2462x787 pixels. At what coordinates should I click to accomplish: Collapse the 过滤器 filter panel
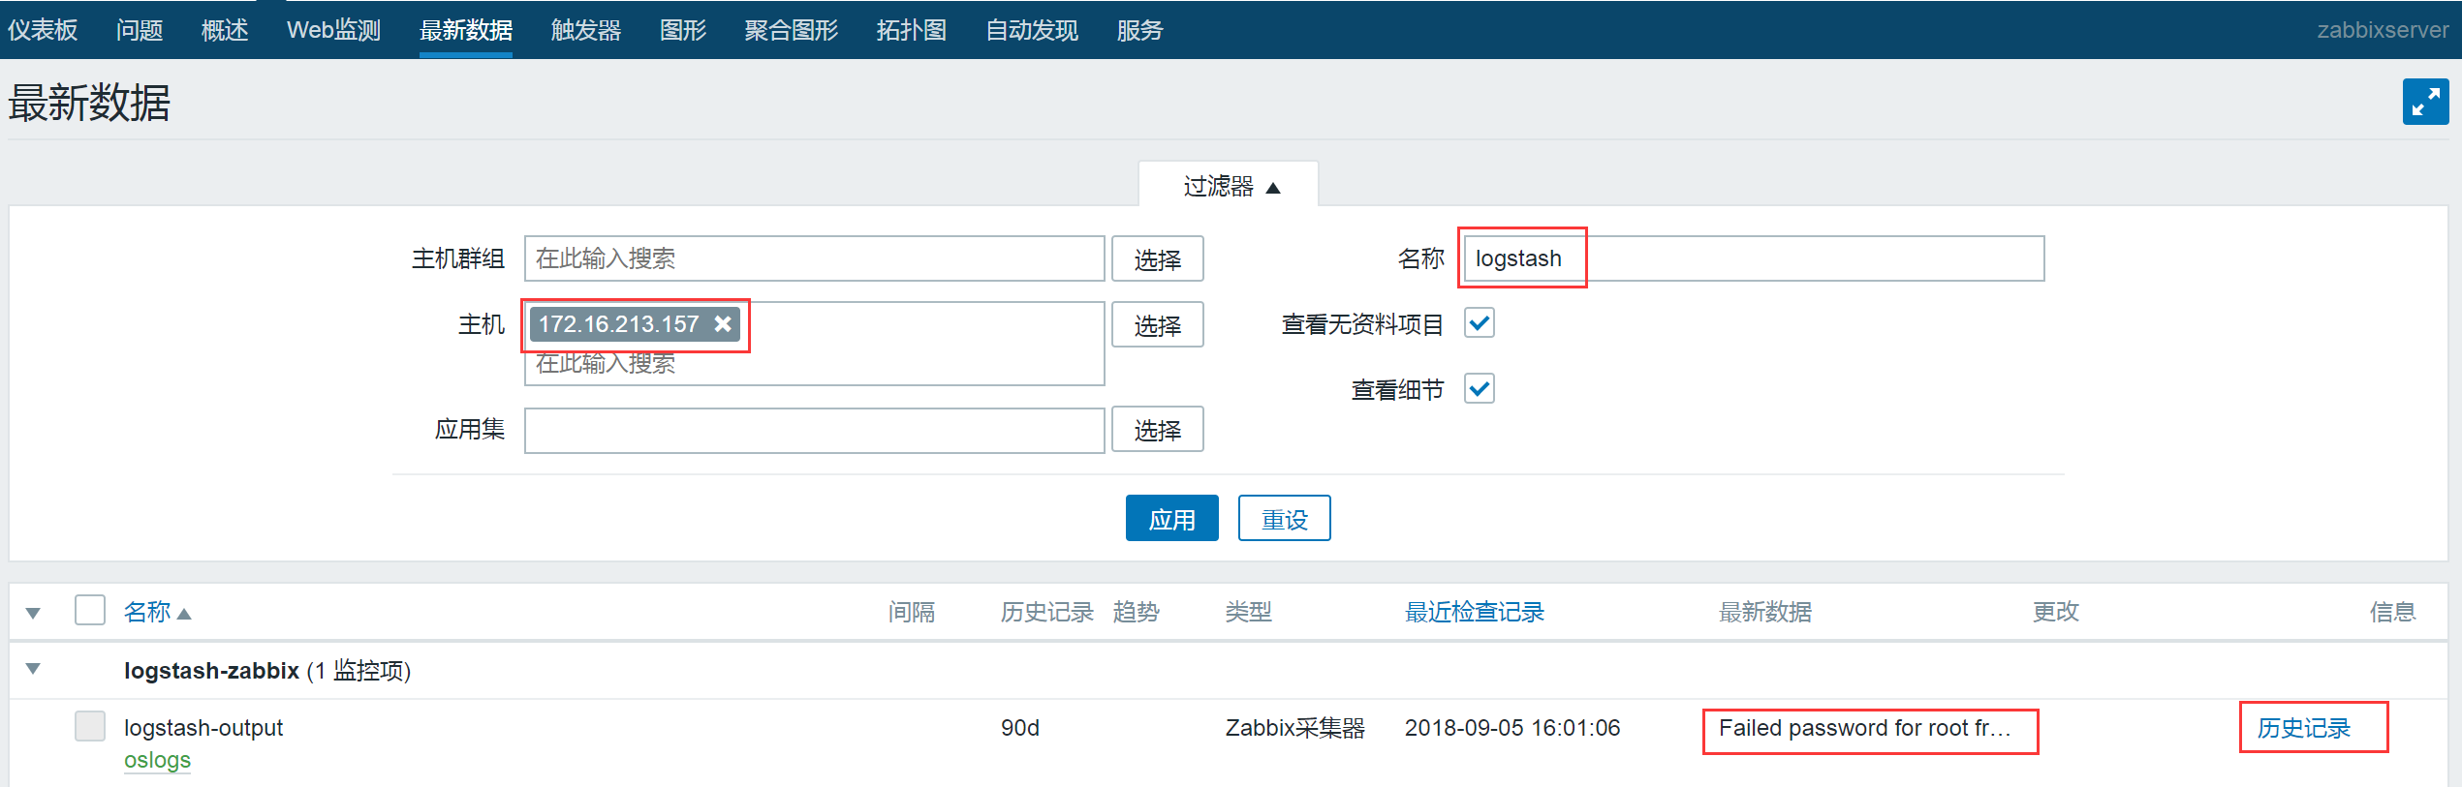[x=1231, y=186]
